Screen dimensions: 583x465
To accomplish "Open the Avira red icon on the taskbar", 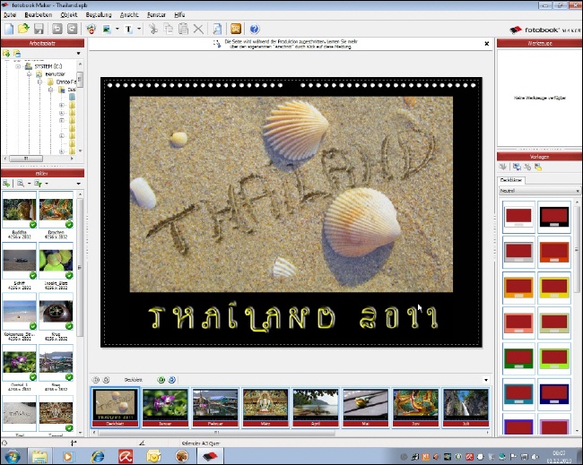I will (126, 456).
